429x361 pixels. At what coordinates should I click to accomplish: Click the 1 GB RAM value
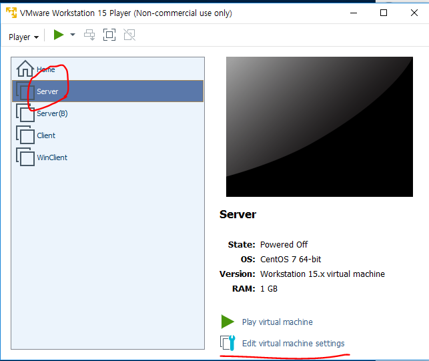pyautogui.click(x=269, y=289)
